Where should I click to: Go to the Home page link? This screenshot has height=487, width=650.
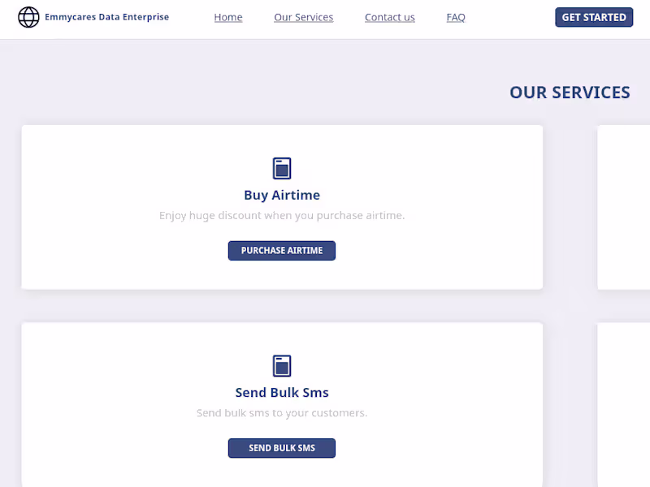click(228, 17)
